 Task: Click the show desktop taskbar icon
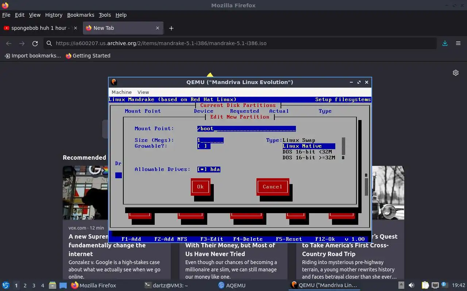tap(63, 286)
